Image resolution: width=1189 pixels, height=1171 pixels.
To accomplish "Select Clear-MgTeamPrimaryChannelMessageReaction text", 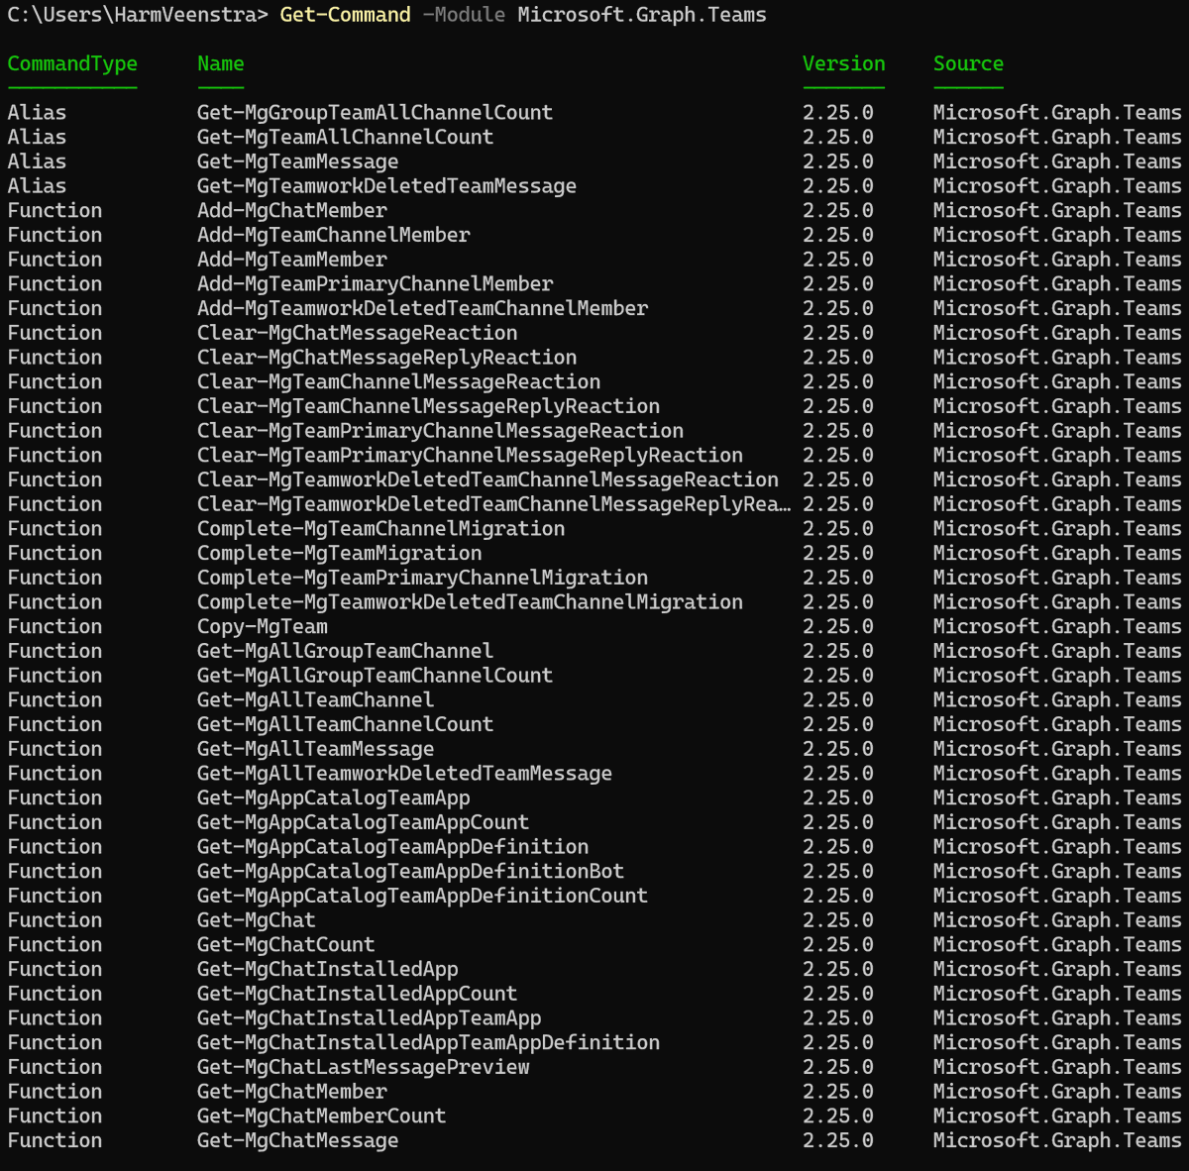I will [441, 431].
